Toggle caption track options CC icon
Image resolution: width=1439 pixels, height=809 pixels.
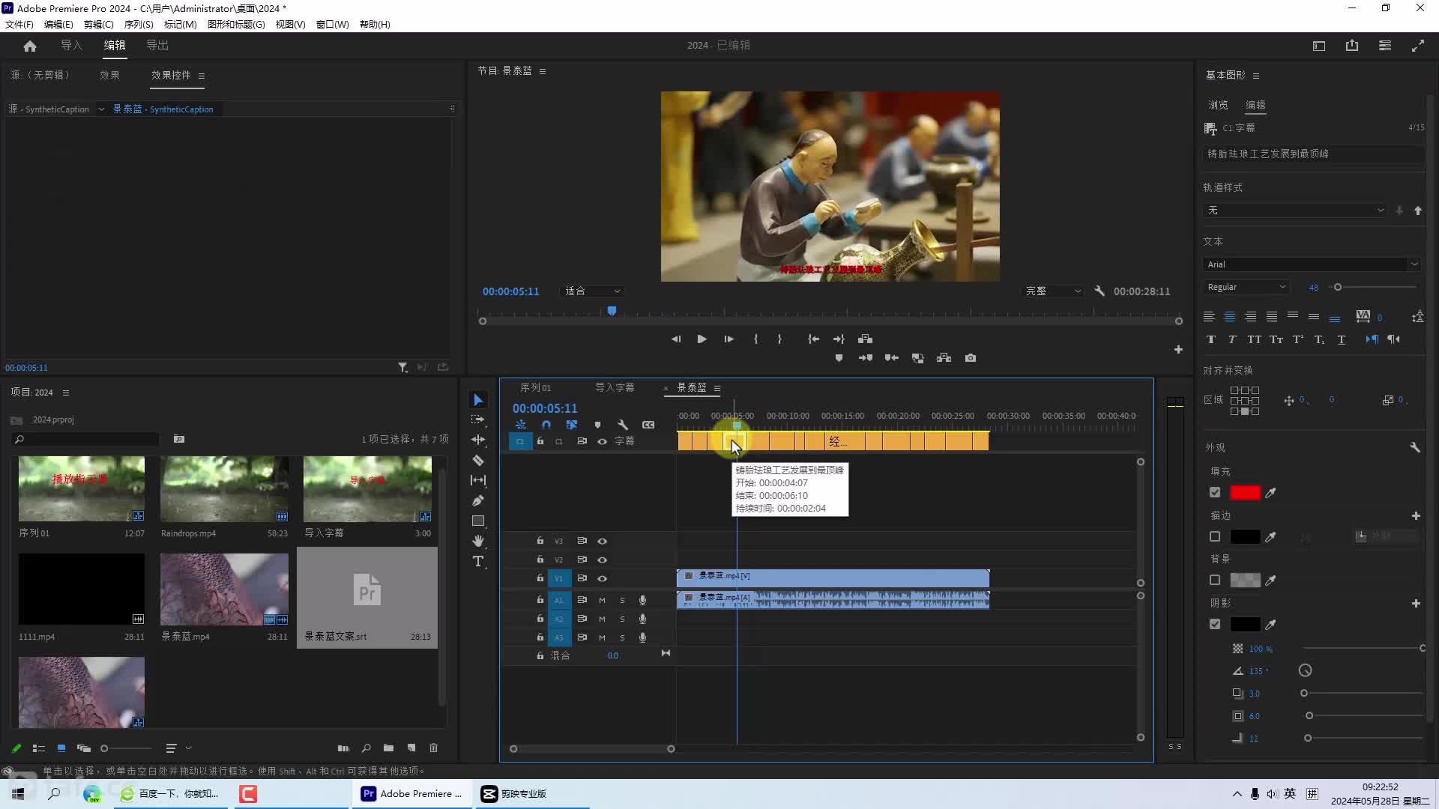point(648,425)
